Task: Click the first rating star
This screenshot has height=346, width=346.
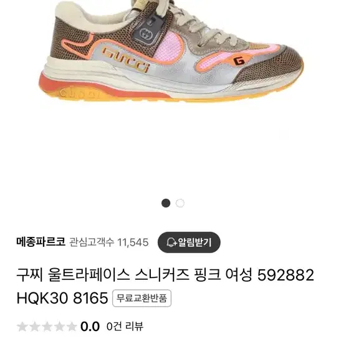Action: pos(22,327)
